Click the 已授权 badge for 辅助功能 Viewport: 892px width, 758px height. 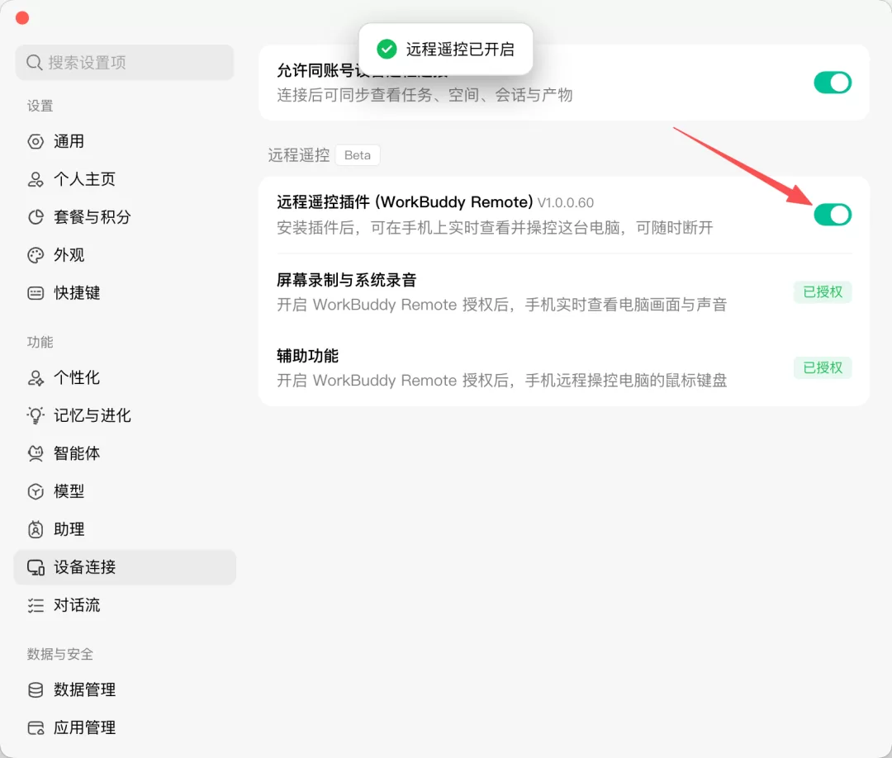(823, 368)
